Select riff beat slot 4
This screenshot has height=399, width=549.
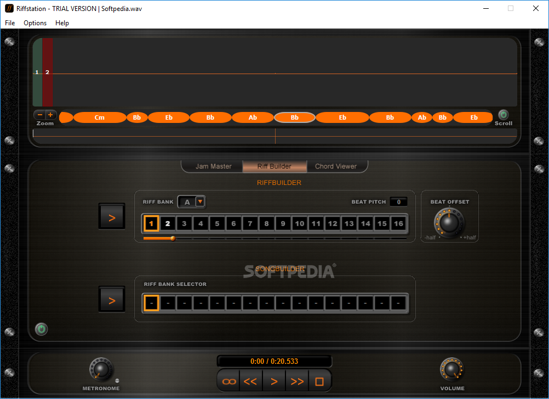click(201, 223)
